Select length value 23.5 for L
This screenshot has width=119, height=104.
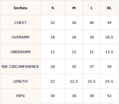91,81
